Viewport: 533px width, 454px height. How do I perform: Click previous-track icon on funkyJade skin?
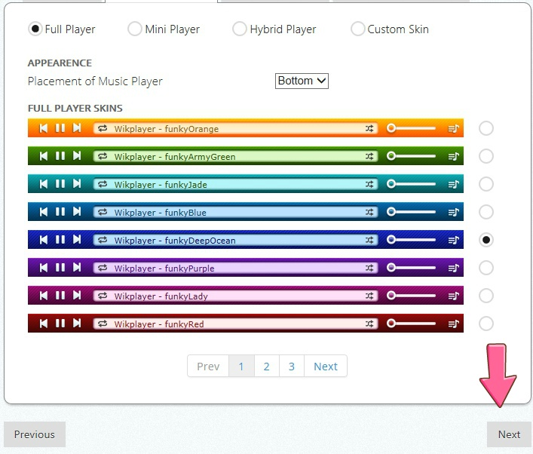[x=44, y=184]
